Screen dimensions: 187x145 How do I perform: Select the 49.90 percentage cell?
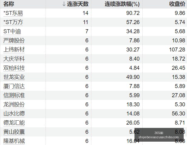(133, 77)
